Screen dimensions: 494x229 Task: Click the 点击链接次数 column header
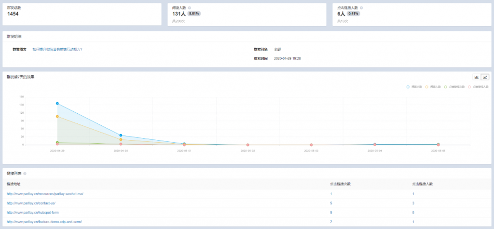point(340,184)
